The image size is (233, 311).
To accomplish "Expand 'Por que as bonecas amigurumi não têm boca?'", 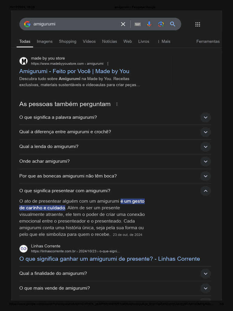I will (x=205, y=176).
